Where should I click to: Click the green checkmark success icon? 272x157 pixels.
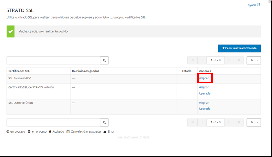pos(10,31)
